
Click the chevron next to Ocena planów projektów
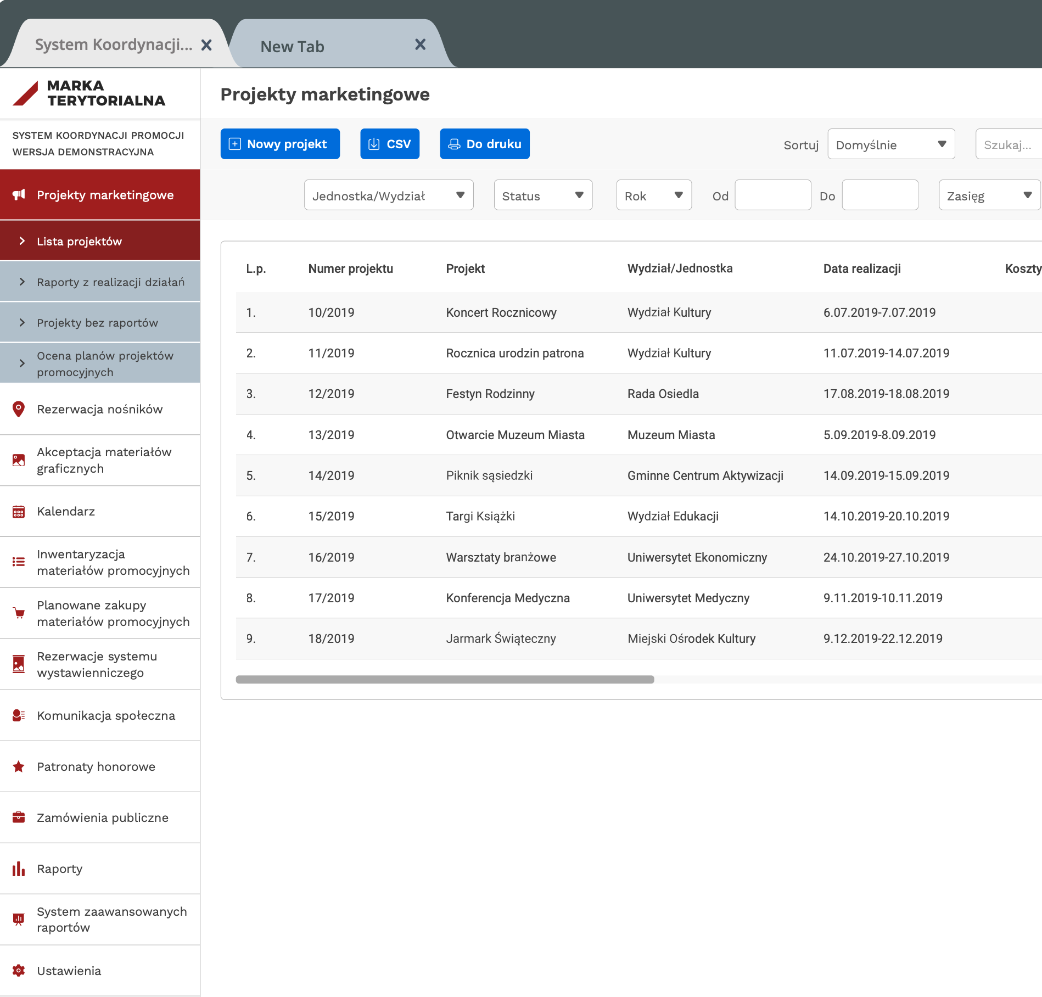(x=23, y=363)
